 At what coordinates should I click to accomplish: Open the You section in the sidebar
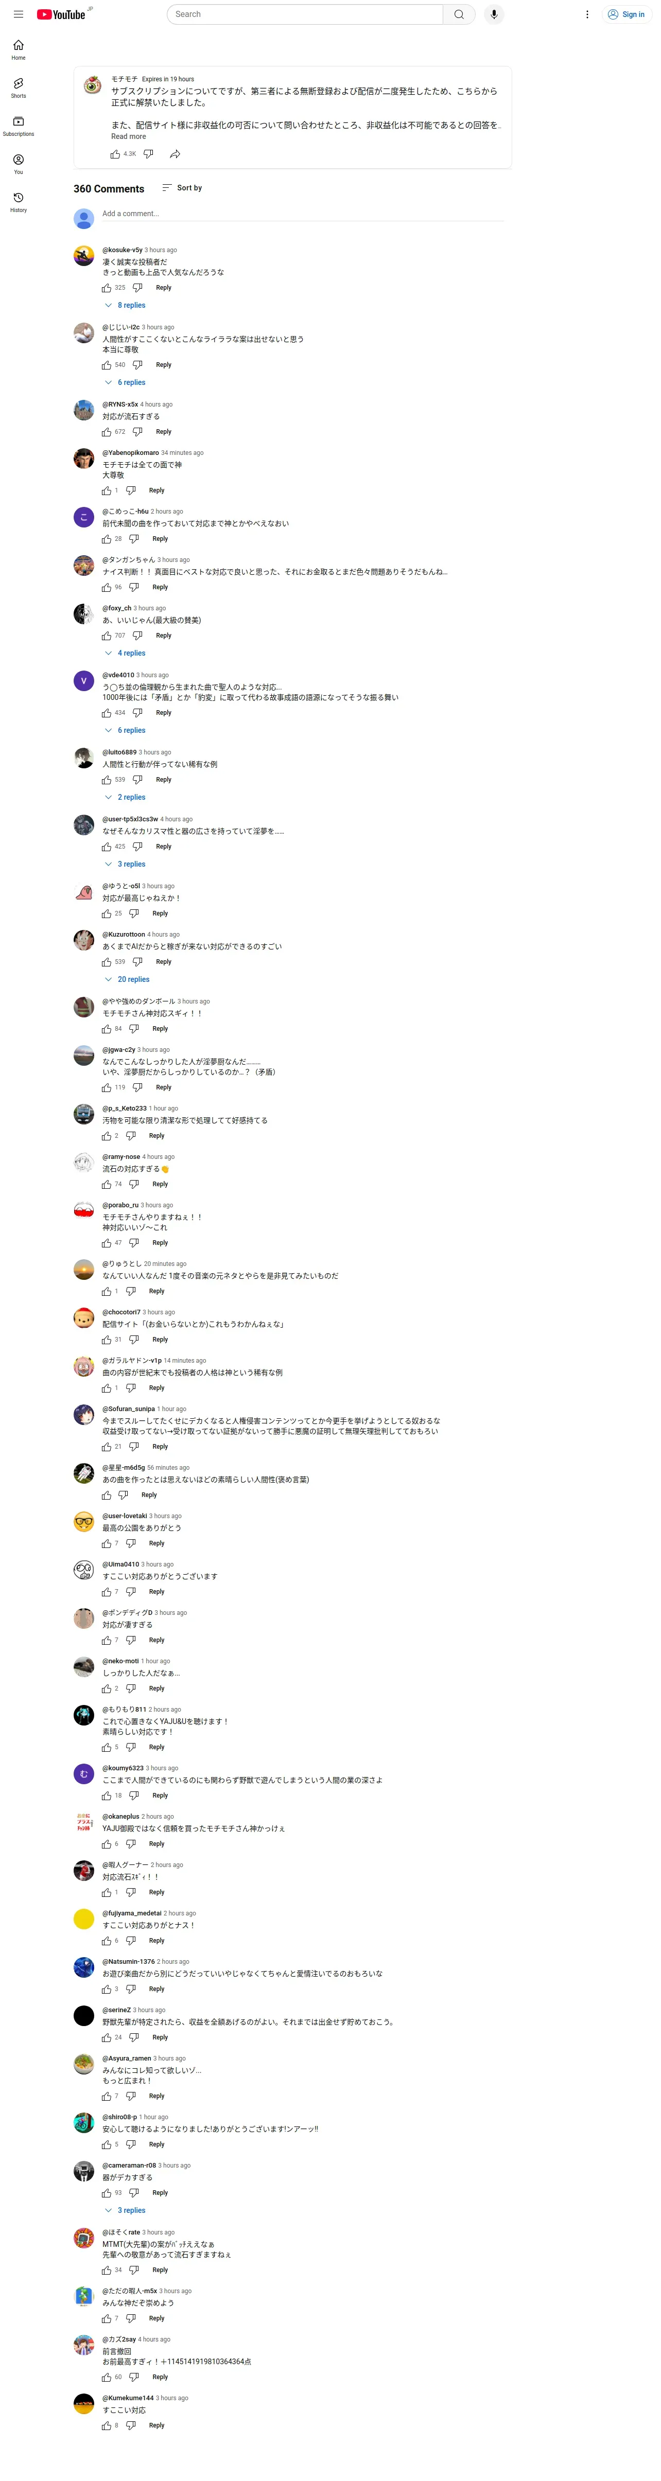[x=19, y=164]
